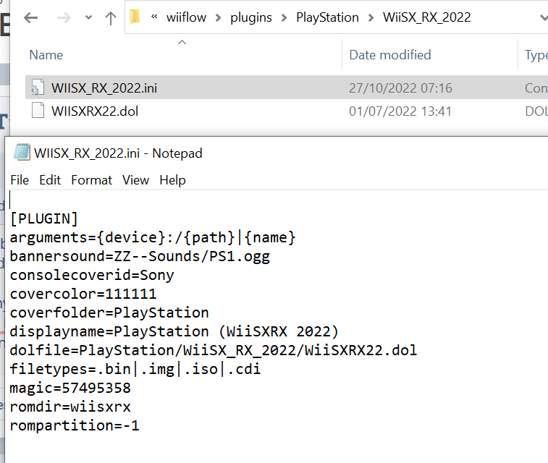
Task: Open Notepad Help menu
Action: pyautogui.click(x=172, y=180)
